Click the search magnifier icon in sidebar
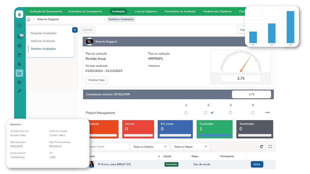310x174 pixels. 19,25
